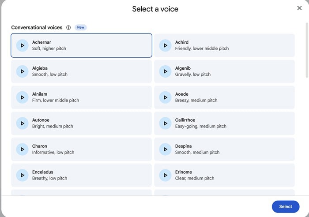Screen dimensions: 309x217
Task: Play the Callirrhoe voice sample
Action: point(165,123)
